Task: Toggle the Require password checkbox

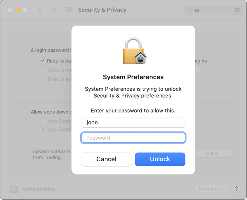Action: pos(43,61)
